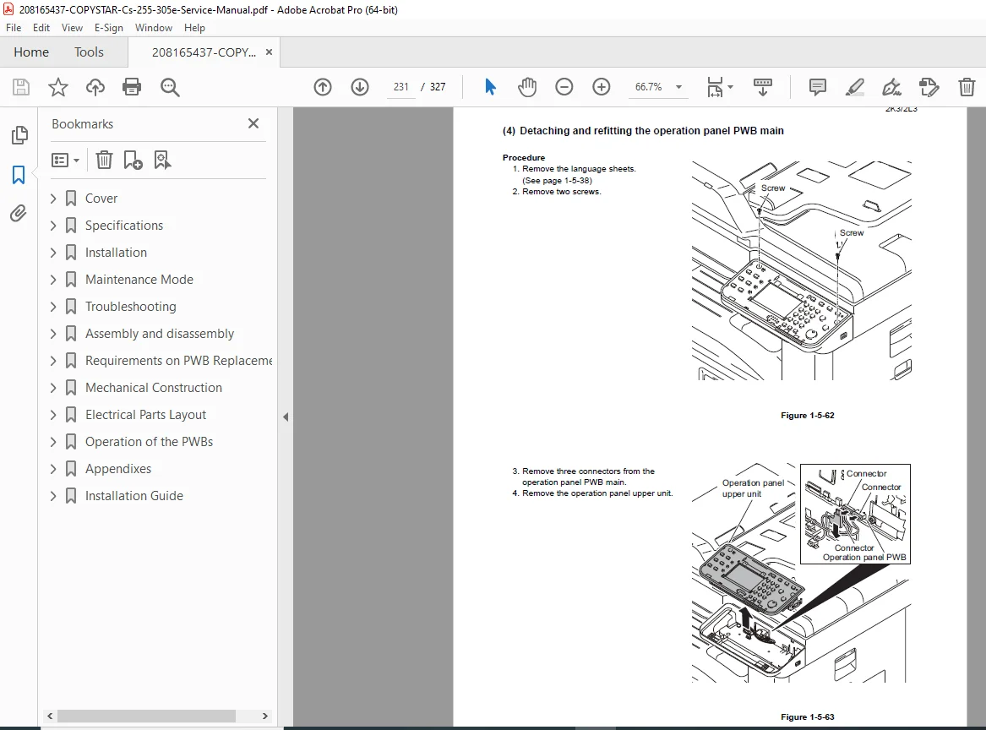
Task: Open the E-Sign menu
Action: tap(108, 28)
